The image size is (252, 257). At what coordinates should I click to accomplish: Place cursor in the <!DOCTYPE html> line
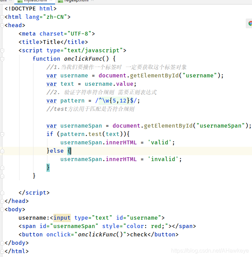click(31, 8)
